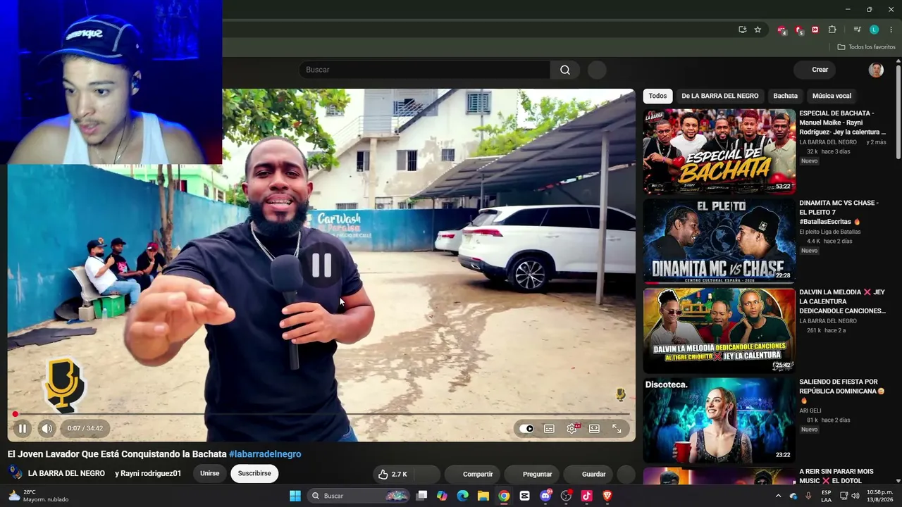Click the Unirse membership button
Screen dimensions: 902x507
209,473
